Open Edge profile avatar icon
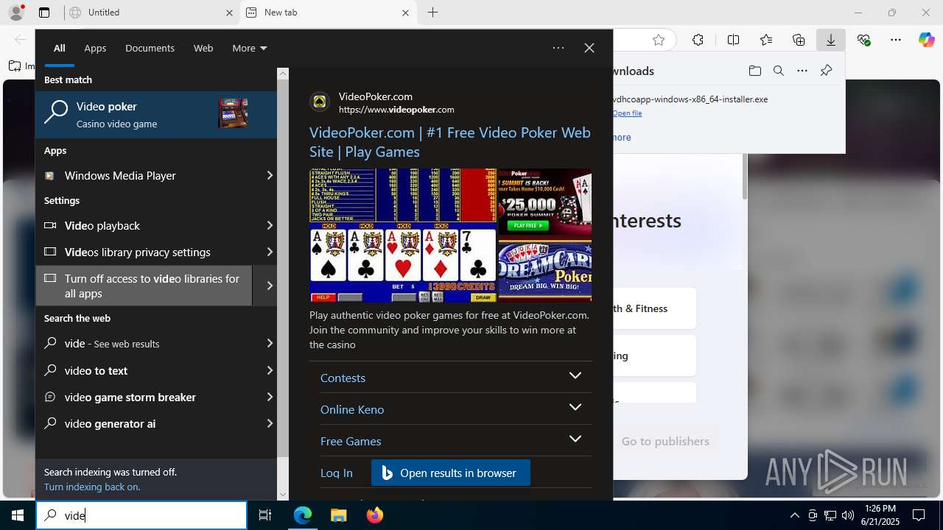The width and height of the screenshot is (943, 530). coord(16,13)
